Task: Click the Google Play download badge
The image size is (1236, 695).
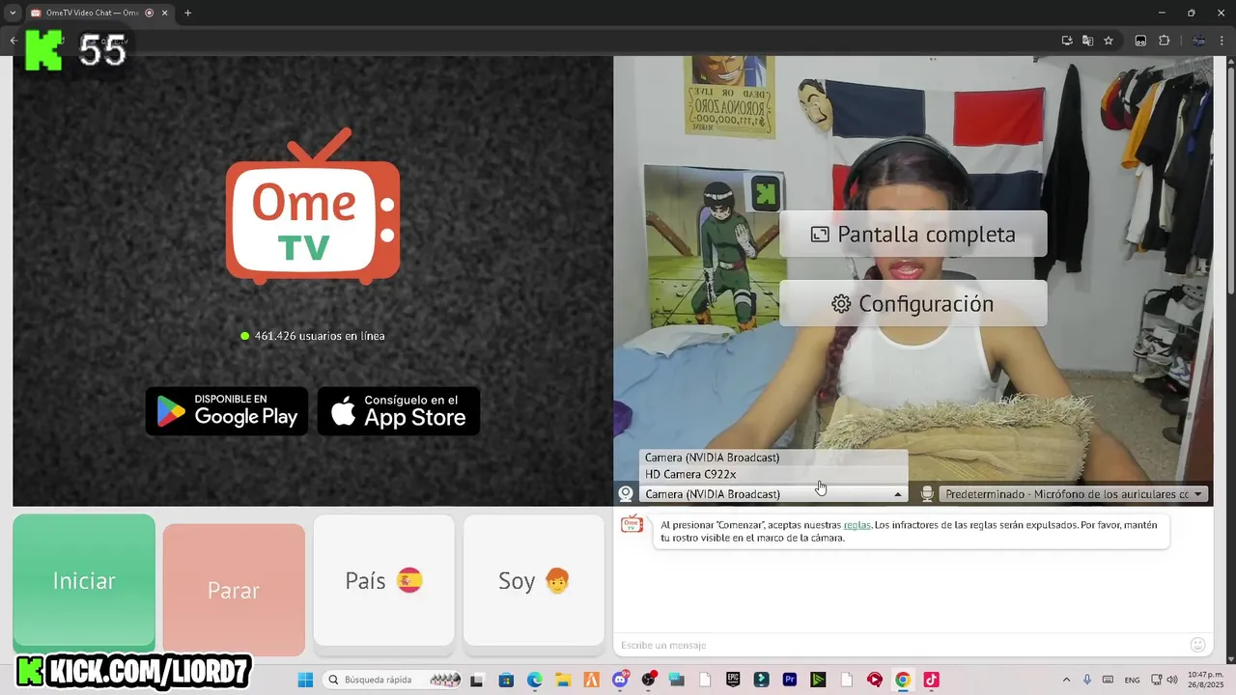Action: tap(227, 411)
